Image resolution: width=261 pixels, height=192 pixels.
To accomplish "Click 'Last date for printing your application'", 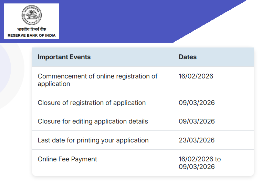I will tap(93, 140).
